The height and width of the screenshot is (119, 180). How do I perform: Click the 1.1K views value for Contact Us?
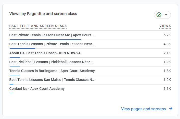(167, 89)
